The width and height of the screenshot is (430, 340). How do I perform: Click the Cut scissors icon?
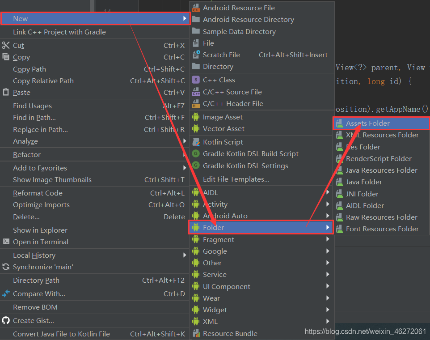7,45
